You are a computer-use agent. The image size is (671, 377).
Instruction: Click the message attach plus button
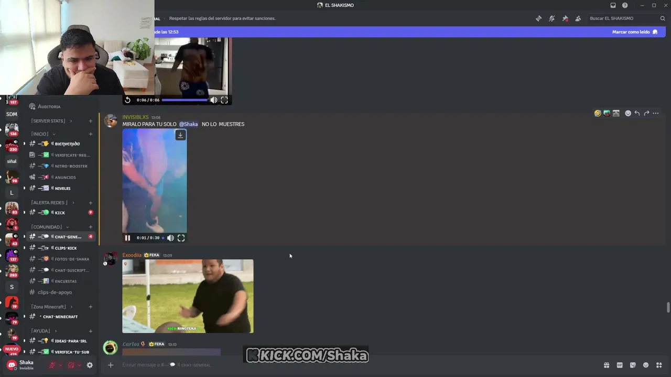[111, 365]
